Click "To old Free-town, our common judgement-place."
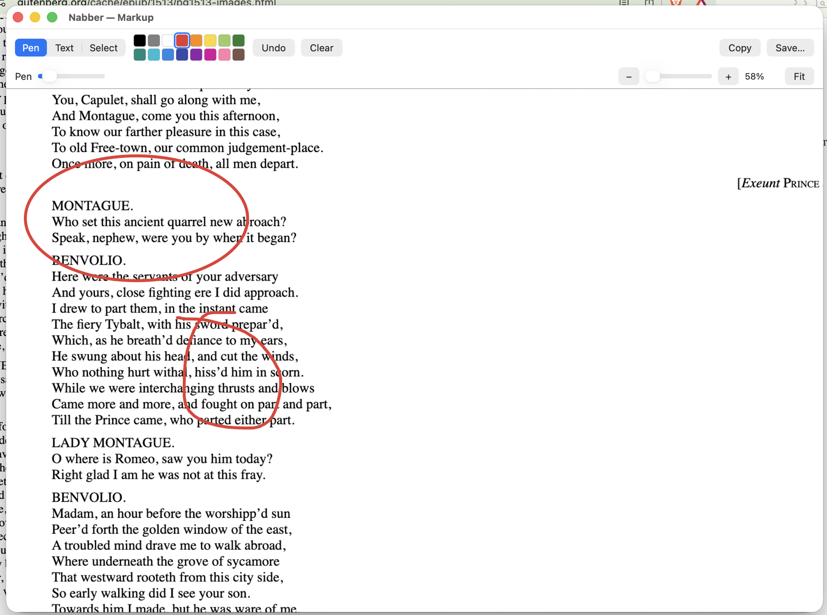Image resolution: width=827 pixels, height=615 pixels. tap(187, 148)
